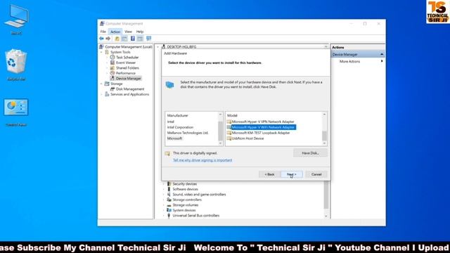Click the Show/Hide Action Pane toolbar icon
Image resolution: width=450 pixels, height=253 pixels.
[x=140, y=39]
